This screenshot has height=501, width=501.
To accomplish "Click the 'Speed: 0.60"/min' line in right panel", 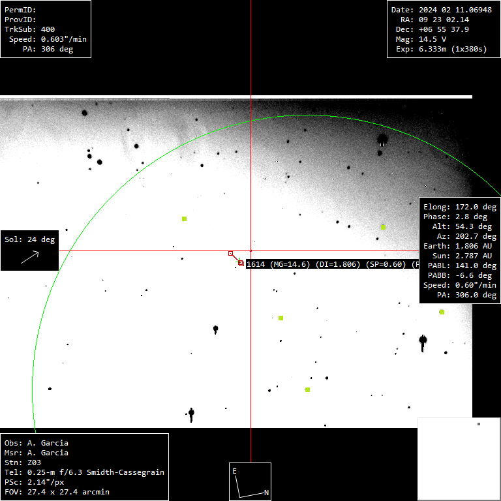I will [460, 285].
